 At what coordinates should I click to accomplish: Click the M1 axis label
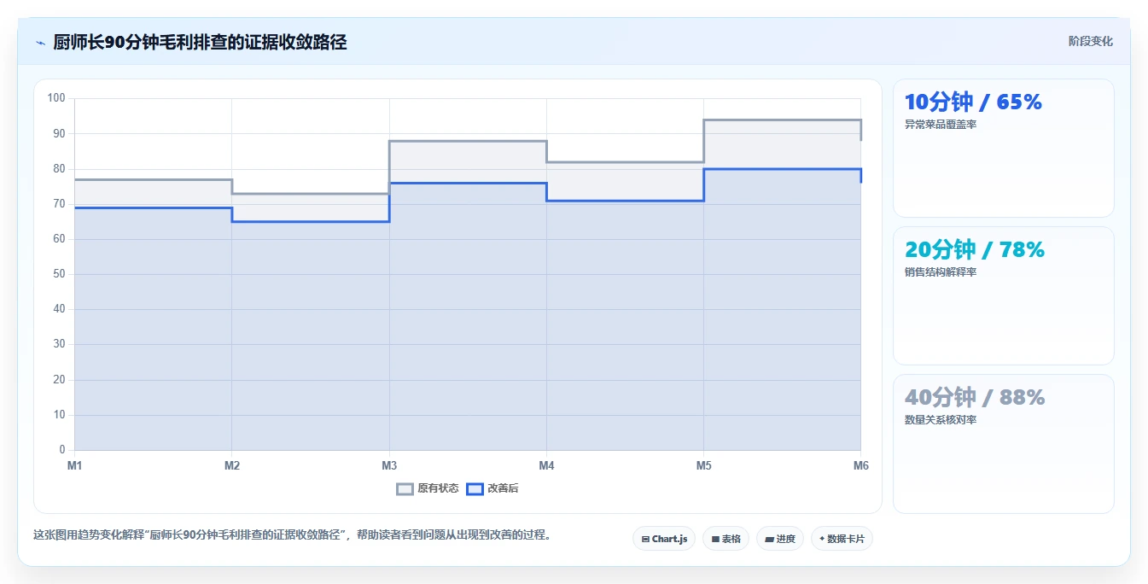[75, 465]
